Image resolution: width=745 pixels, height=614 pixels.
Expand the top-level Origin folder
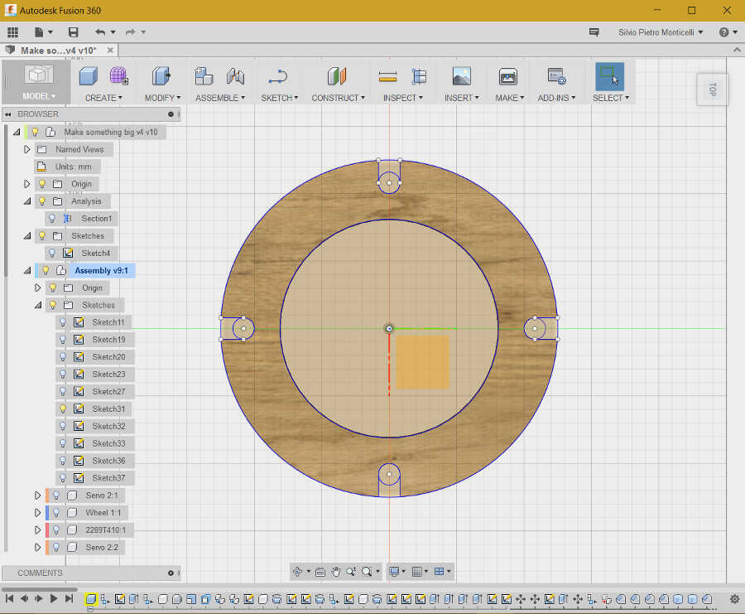(x=27, y=184)
